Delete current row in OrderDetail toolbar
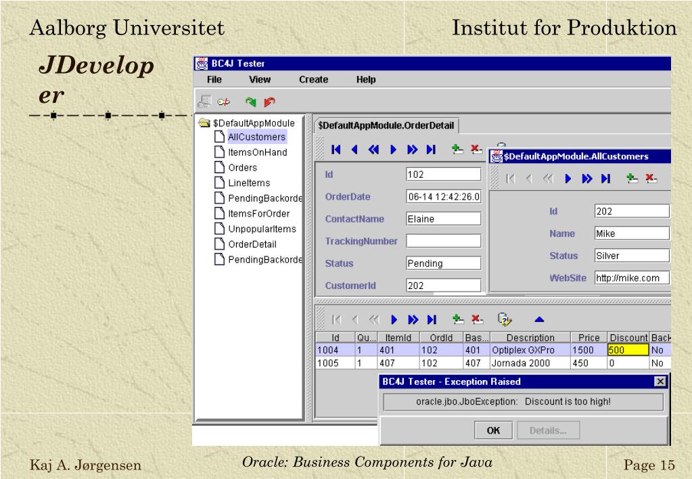This screenshot has height=479, width=692. pyautogui.click(x=476, y=150)
